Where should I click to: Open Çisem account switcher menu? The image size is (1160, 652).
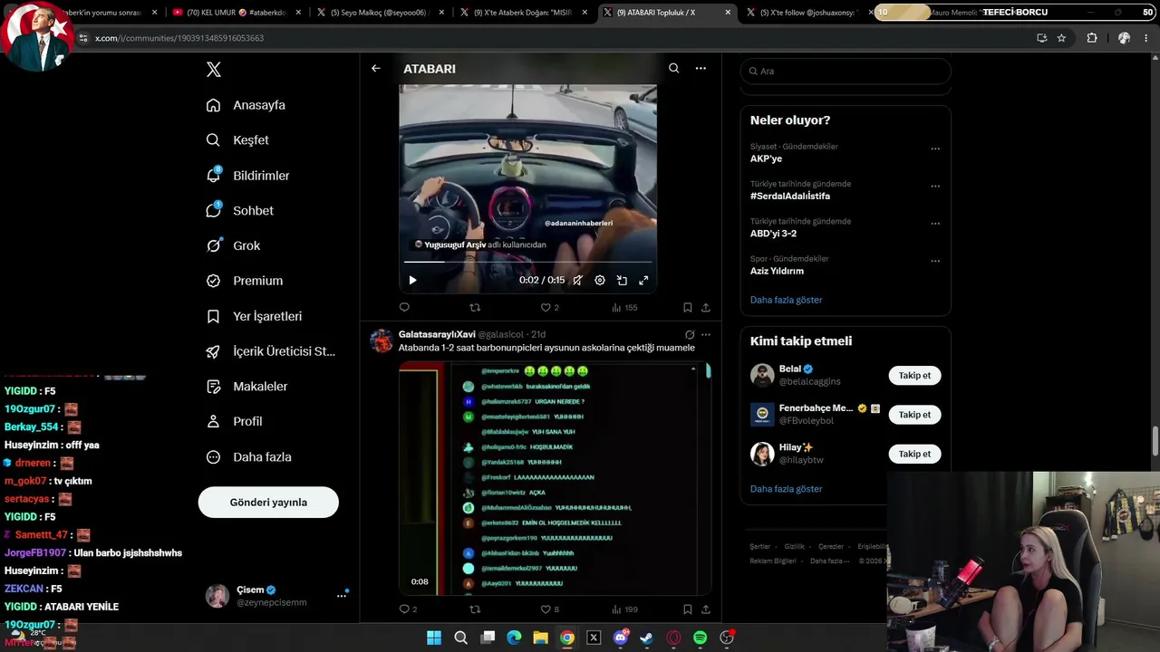point(276,596)
